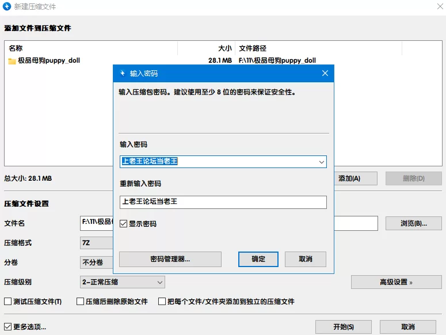
Task: Open the password history dropdown arrow
Action: [322, 162]
